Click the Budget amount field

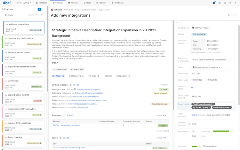pyautogui.click(x=212, y=41)
